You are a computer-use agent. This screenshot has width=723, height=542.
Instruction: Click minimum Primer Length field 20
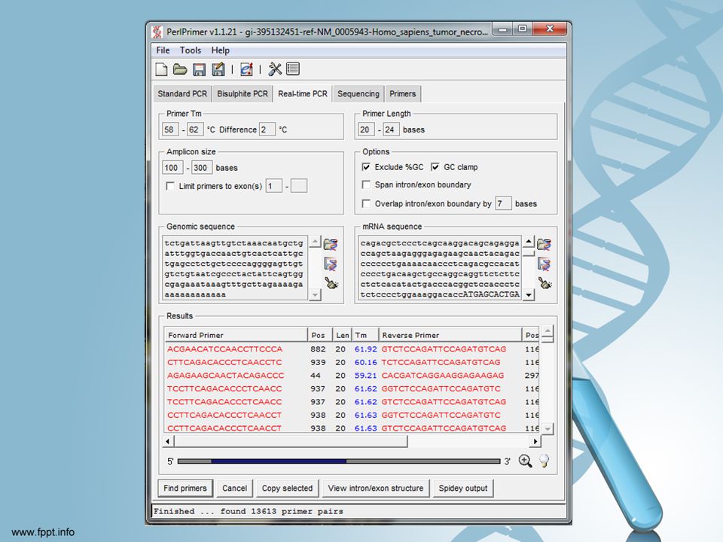click(x=366, y=129)
